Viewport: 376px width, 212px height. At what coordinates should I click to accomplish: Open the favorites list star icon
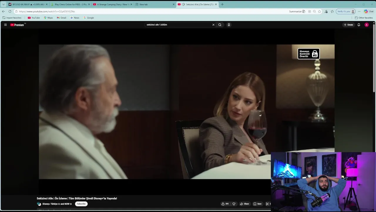332,11
